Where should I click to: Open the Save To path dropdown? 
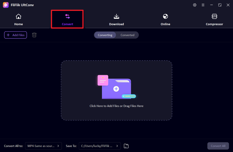(x=100, y=146)
